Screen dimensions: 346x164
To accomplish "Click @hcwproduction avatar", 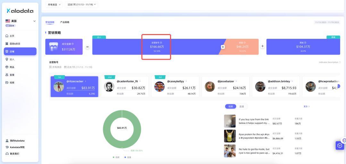I will pyautogui.click(x=310, y=87).
